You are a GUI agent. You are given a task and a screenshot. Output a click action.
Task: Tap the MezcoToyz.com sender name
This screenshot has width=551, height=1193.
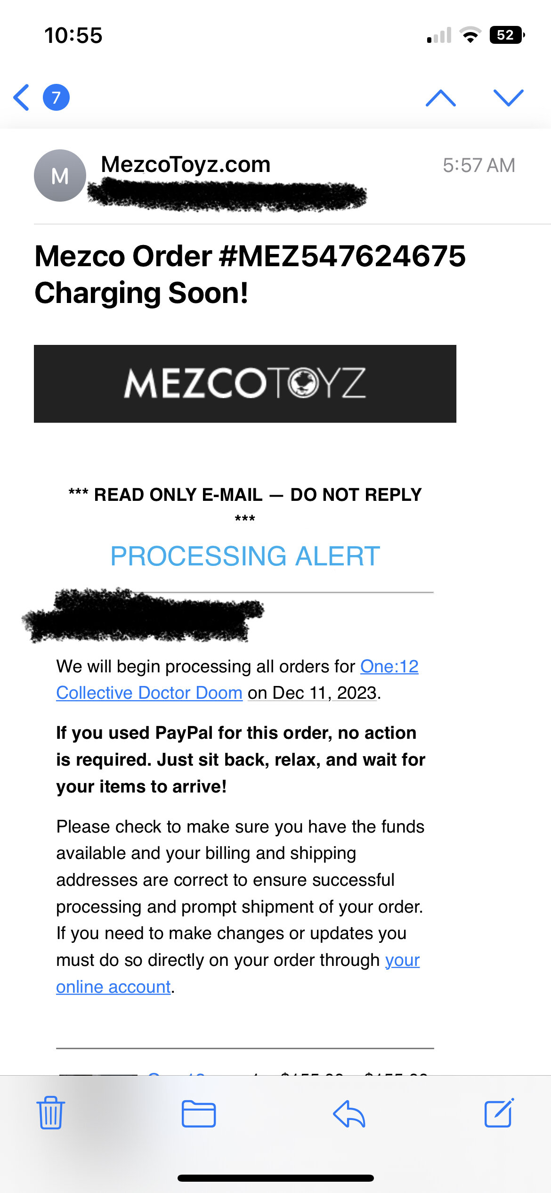186,164
